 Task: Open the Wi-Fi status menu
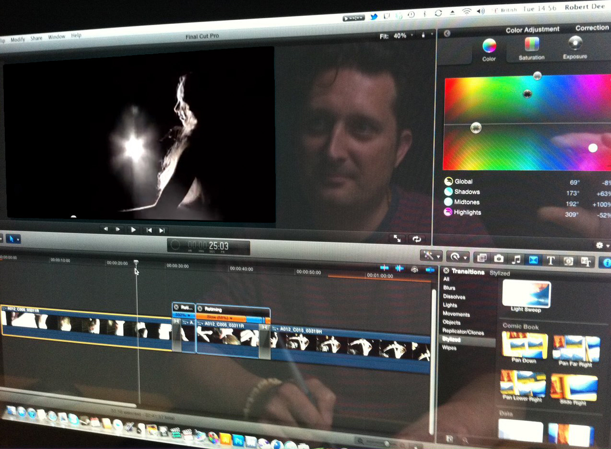pyautogui.click(x=467, y=12)
